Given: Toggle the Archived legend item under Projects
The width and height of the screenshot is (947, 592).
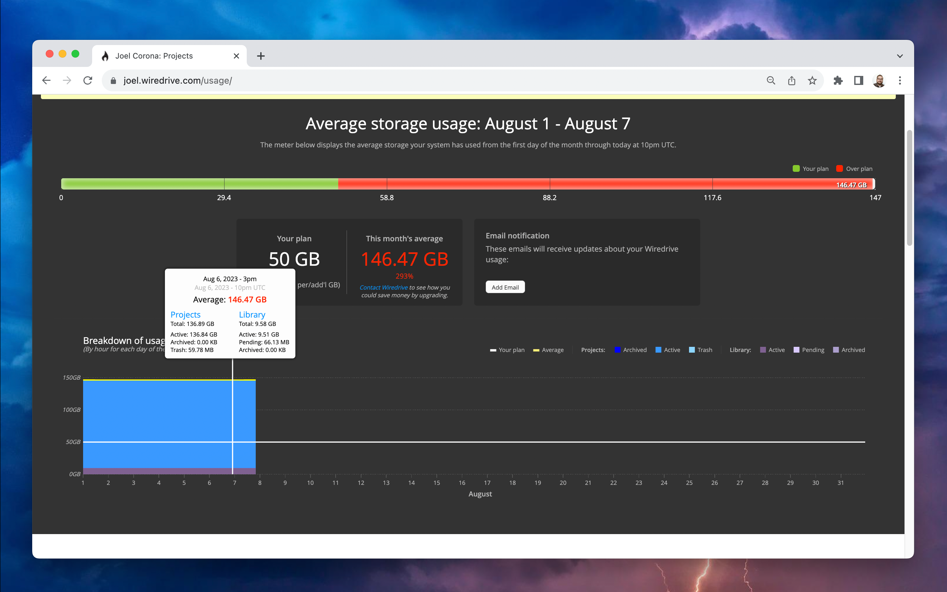Looking at the screenshot, I should pos(630,350).
